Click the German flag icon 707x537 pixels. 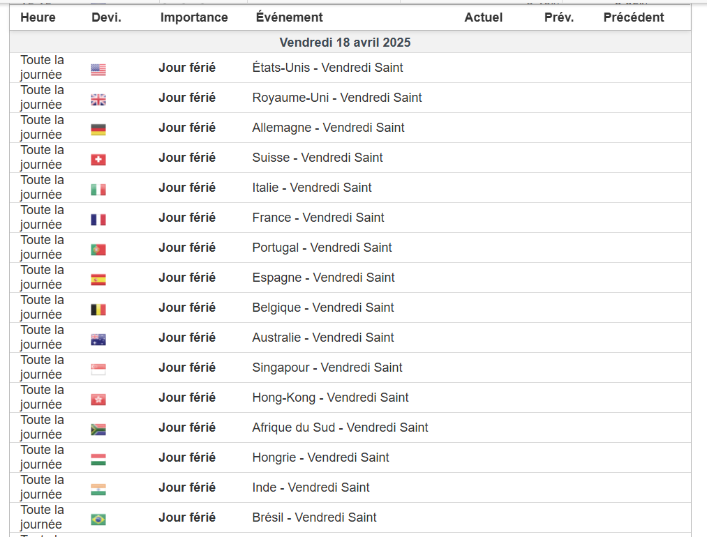click(98, 130)
